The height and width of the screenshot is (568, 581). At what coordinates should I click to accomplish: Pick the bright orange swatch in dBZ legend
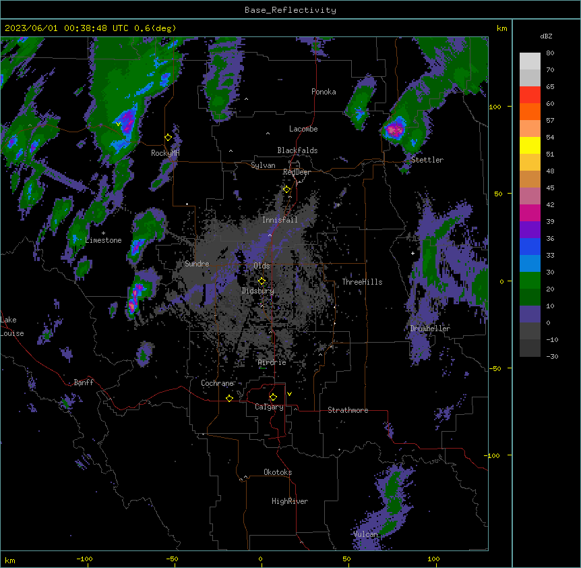[x=530, y=111]
